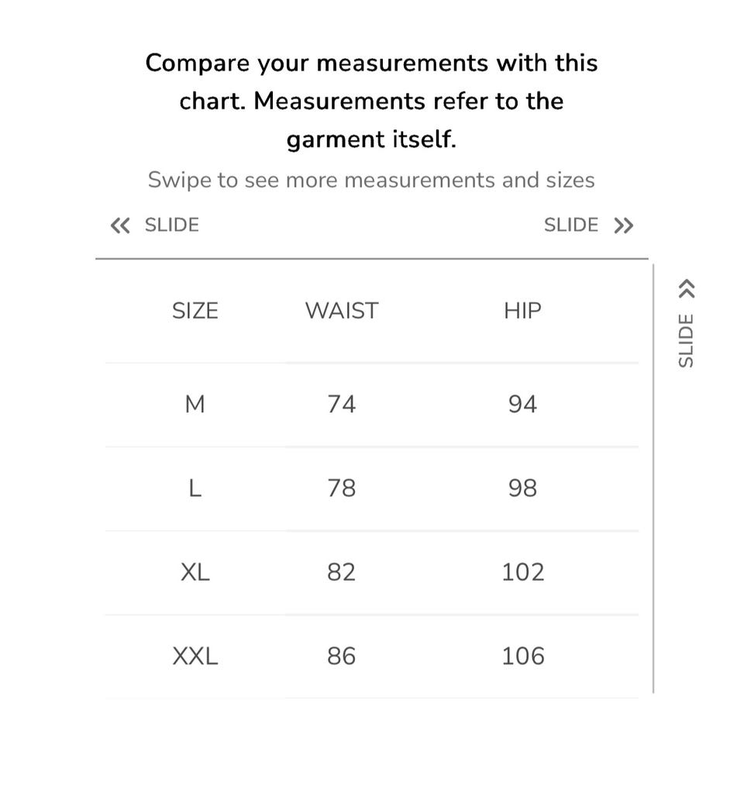
Task: Click the horizontal slider line above table
Action: (x=372, y=259)
